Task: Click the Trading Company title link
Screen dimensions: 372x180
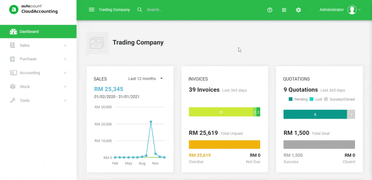Action: click(114, 10)
